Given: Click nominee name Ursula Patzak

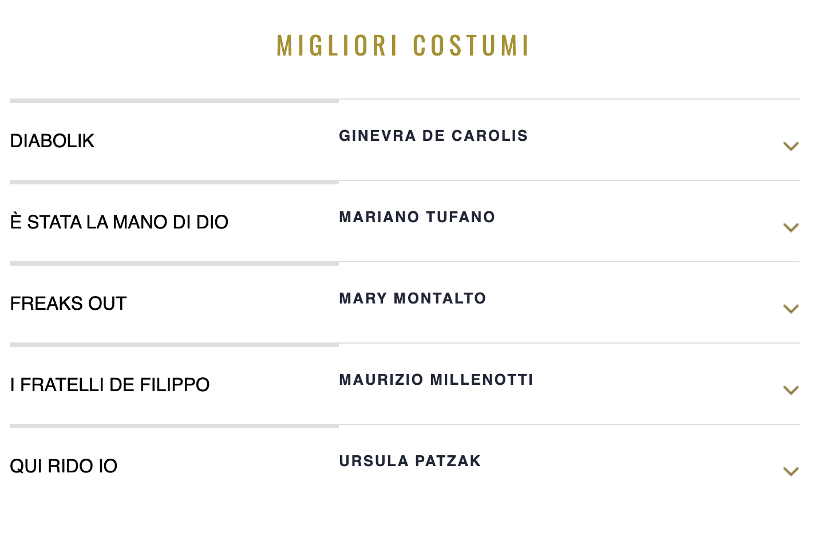Looking at the screenshot, I should point(410,461).
